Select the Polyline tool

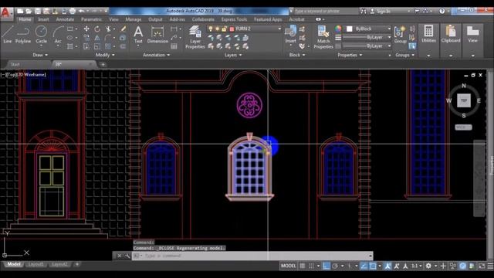pyautogui.click(x=23, y=34)
